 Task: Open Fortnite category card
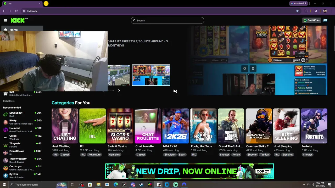(x=314, y=126)
